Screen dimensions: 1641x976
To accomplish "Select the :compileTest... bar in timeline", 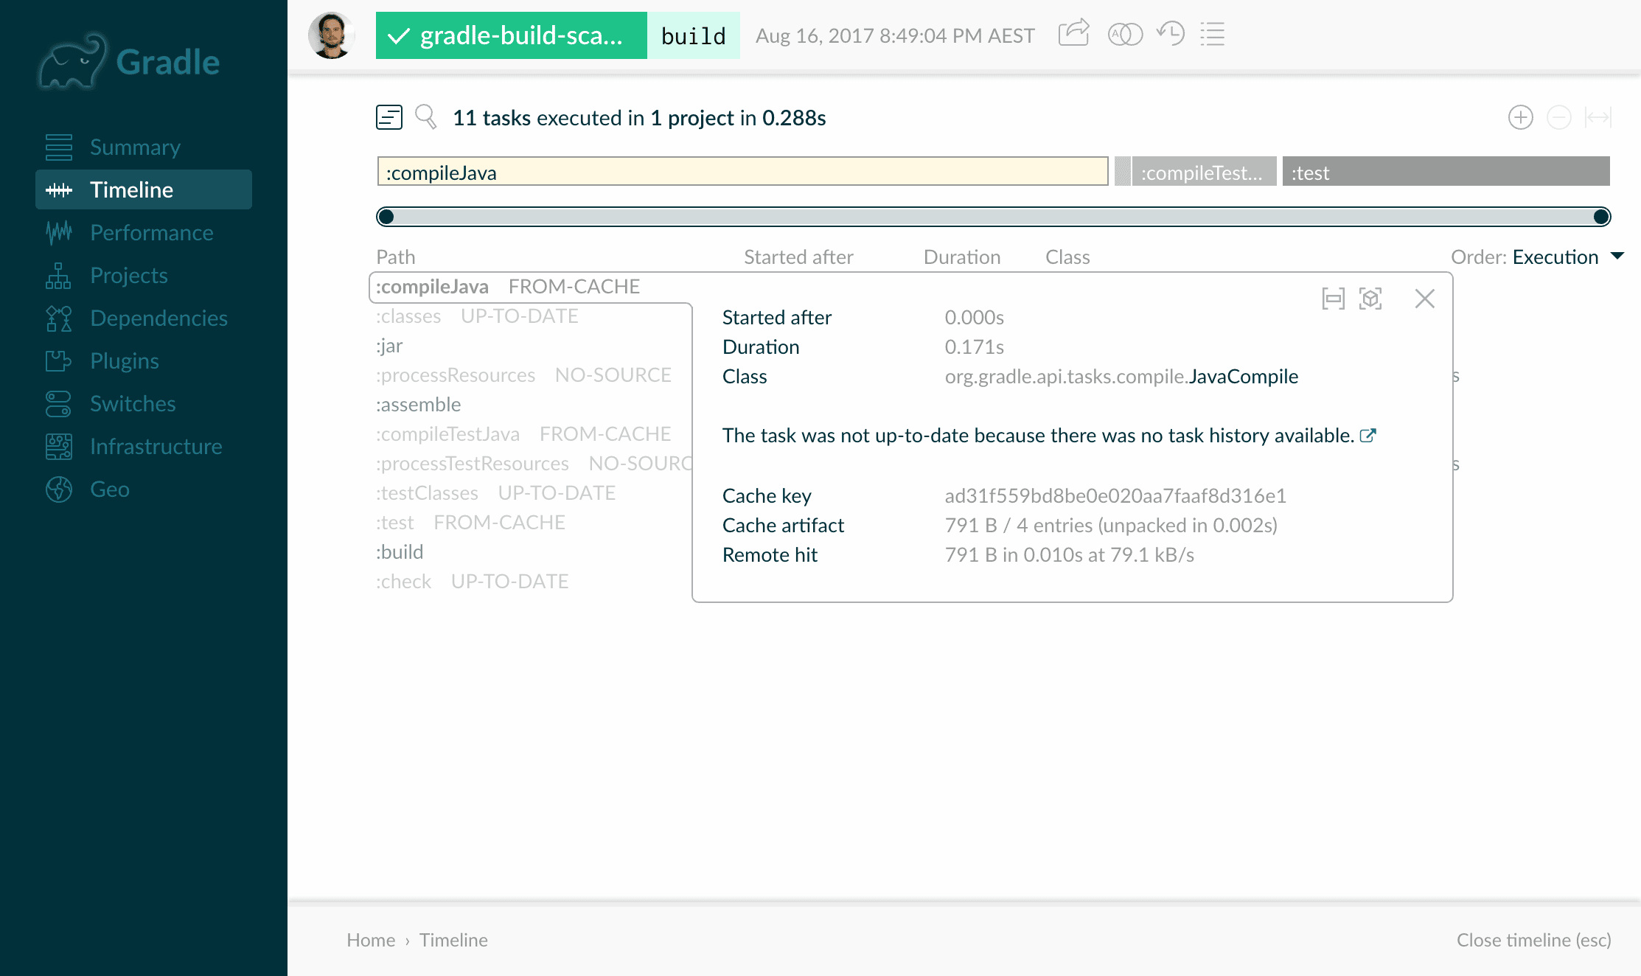I will 1204,172.
